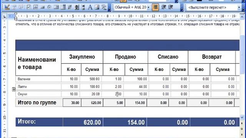Click '620.00' in the blue Итого total row

pyautogui.click(x=92, y=122)
